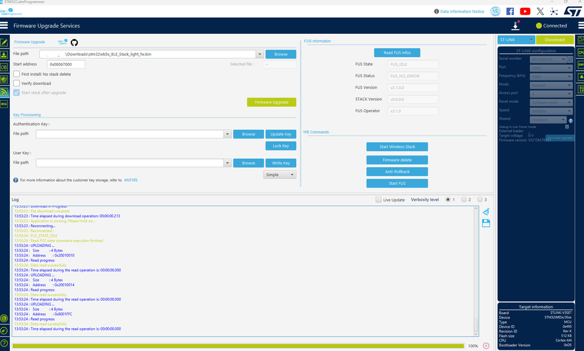Select verbosity level 3
The width and height of the screenshot is (584, 351).
(x=480, y=200)
